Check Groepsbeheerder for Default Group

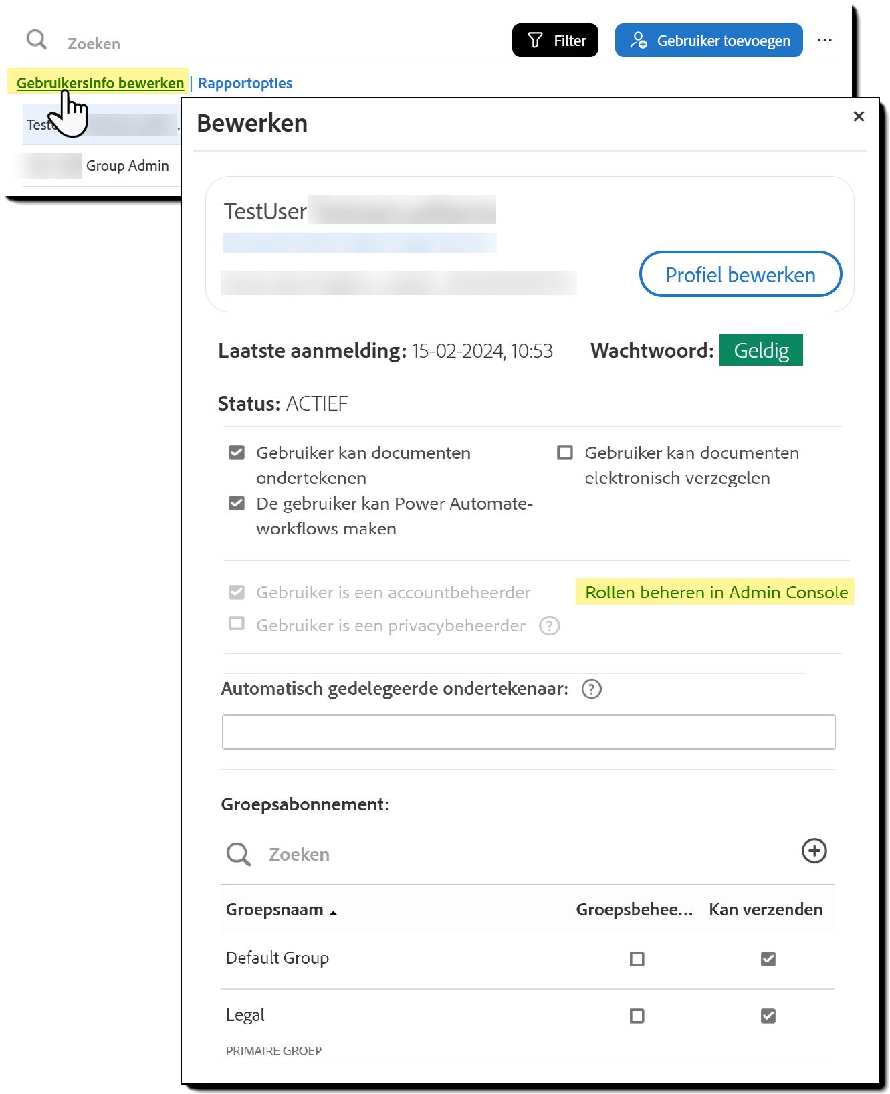[637, 959]
